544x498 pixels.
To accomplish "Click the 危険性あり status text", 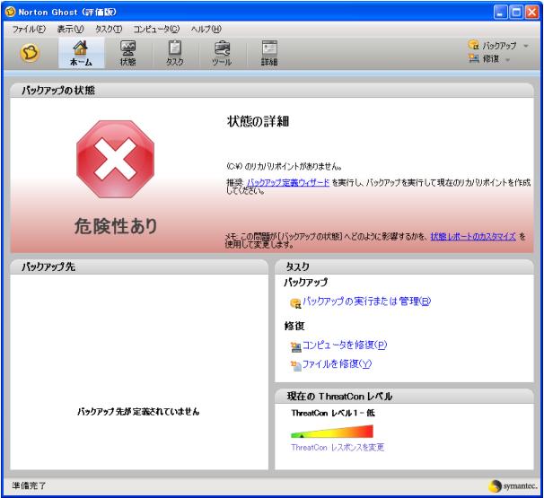I will coord(116,226).
